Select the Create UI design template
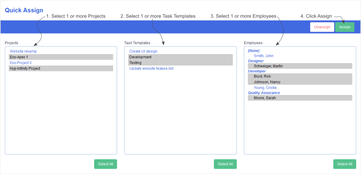Screen dimensions: 361x174 tap(143, 51)
